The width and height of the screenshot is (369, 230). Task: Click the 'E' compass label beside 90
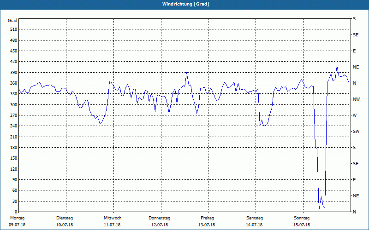coord(354,180)
